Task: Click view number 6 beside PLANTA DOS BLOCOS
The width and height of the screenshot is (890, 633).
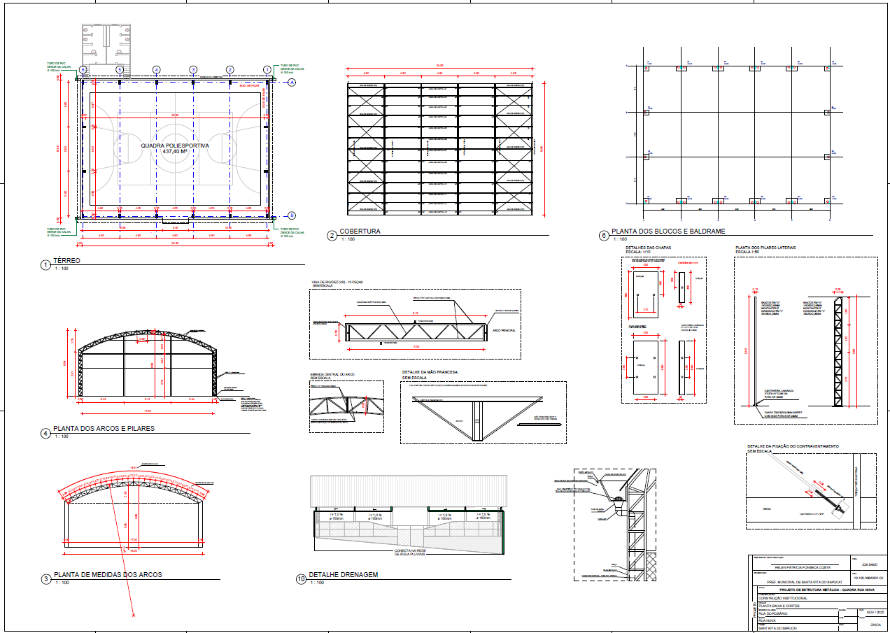Action: point(603,236)
